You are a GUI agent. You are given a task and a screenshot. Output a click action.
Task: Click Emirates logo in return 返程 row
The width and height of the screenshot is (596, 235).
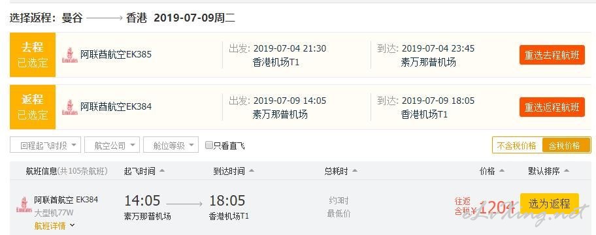click(69, 107)
